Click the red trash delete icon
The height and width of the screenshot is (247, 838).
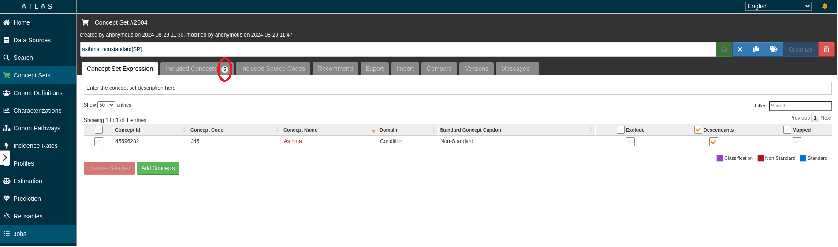coord(826,49)
